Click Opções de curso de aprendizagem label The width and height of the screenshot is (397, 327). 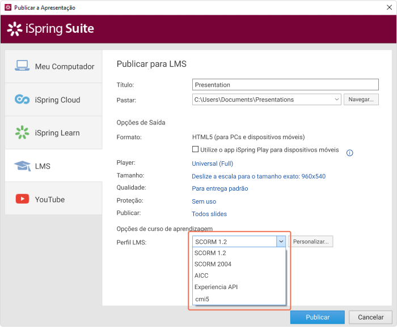[164, 229]
